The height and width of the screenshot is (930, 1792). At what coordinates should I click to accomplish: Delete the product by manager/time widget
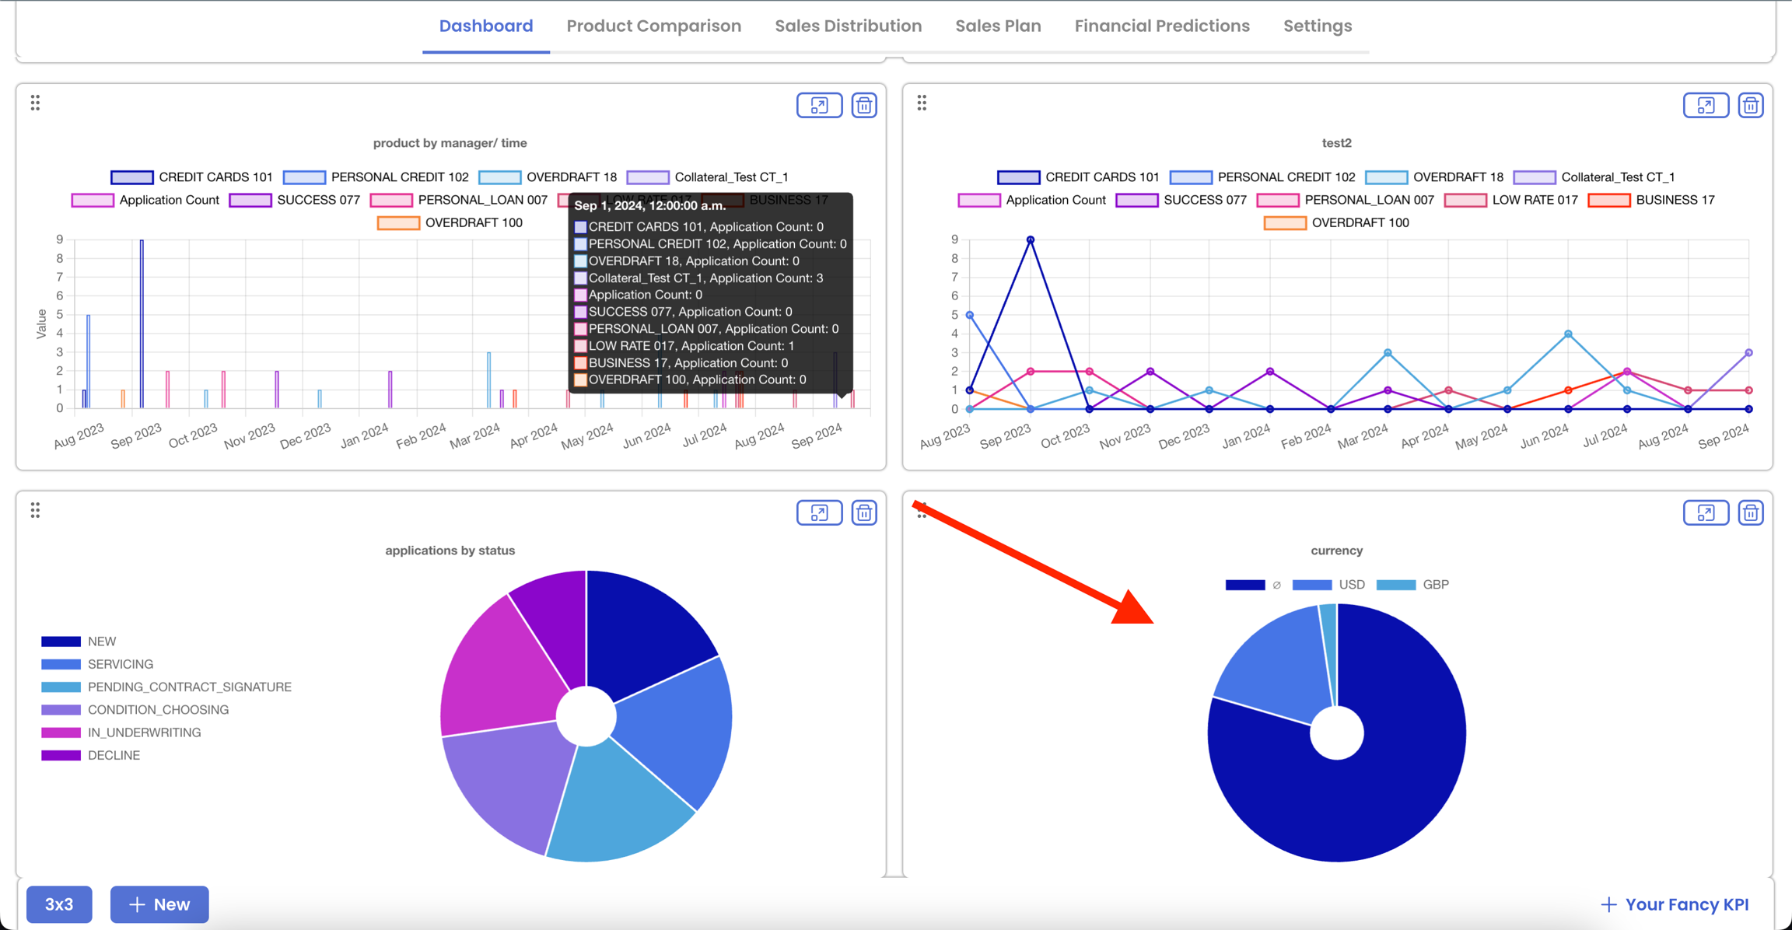864,105
